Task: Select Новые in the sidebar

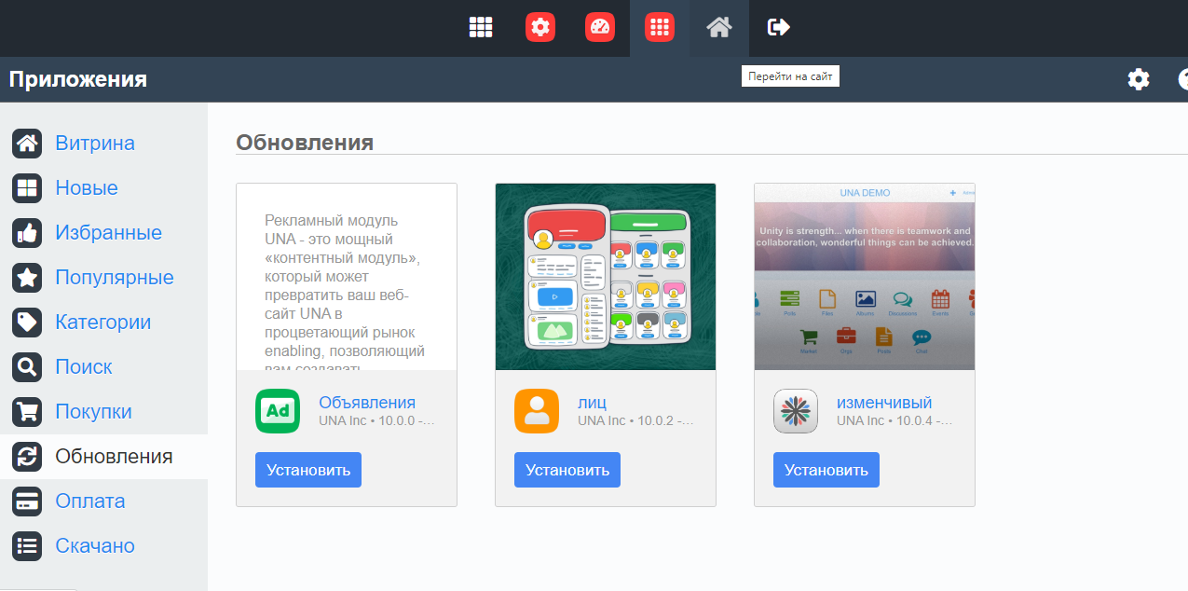Action: 86,188
